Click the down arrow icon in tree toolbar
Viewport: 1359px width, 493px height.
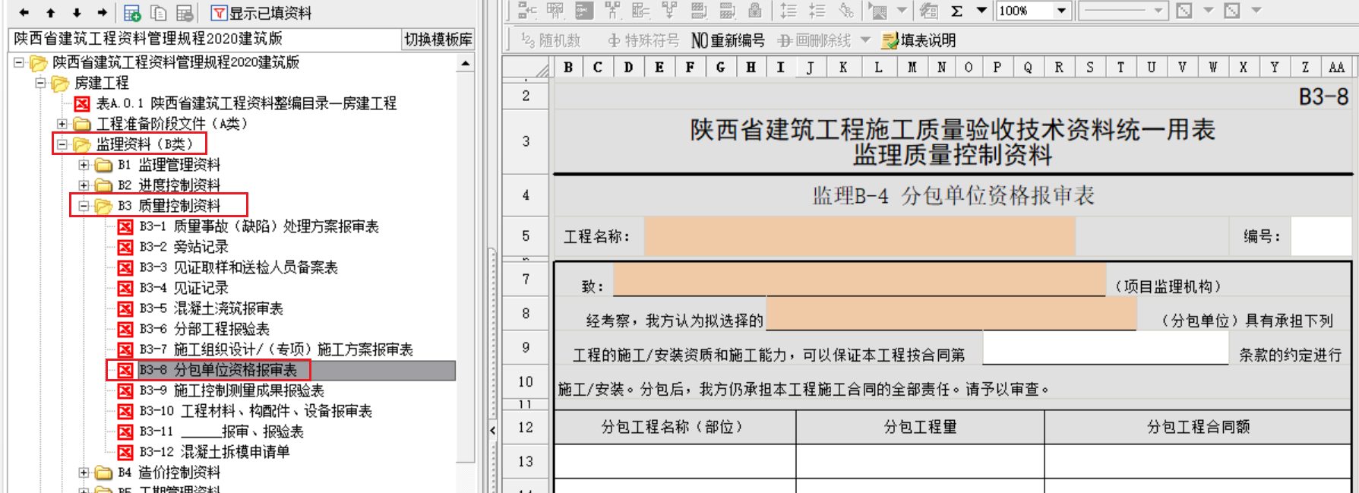click(76, 13)
